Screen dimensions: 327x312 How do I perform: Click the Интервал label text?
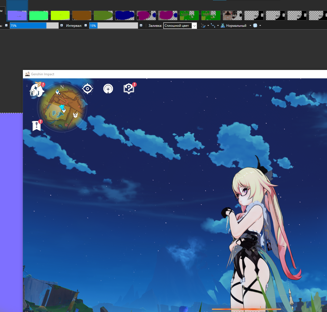74,26
